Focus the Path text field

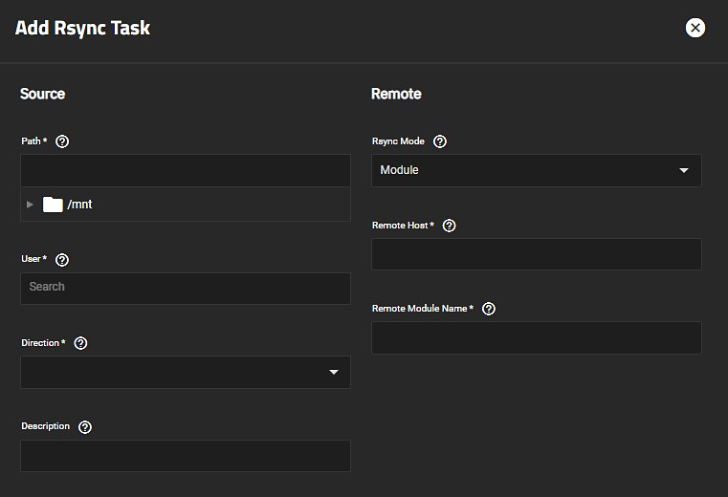(x=186, y=171)
